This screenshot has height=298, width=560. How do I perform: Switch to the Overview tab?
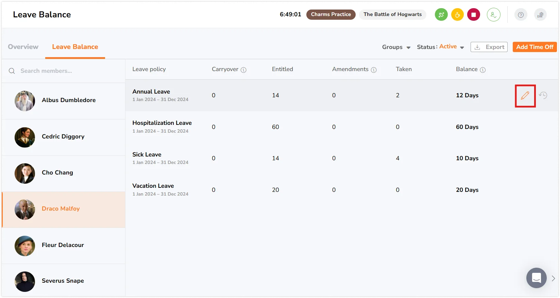coord(23,47)
